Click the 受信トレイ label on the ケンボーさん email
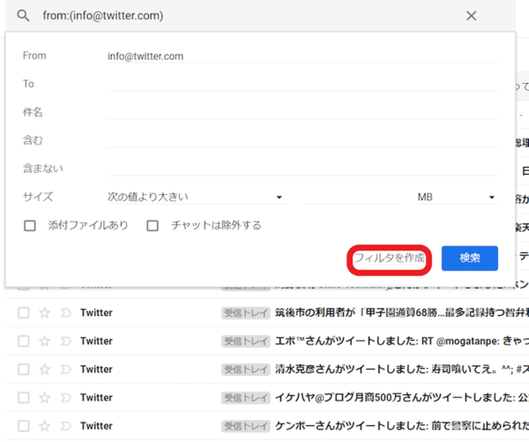 coord(246,426)
